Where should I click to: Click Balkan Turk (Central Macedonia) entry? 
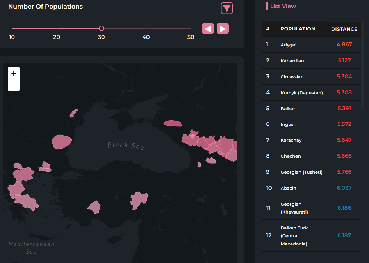pos(294,236)
